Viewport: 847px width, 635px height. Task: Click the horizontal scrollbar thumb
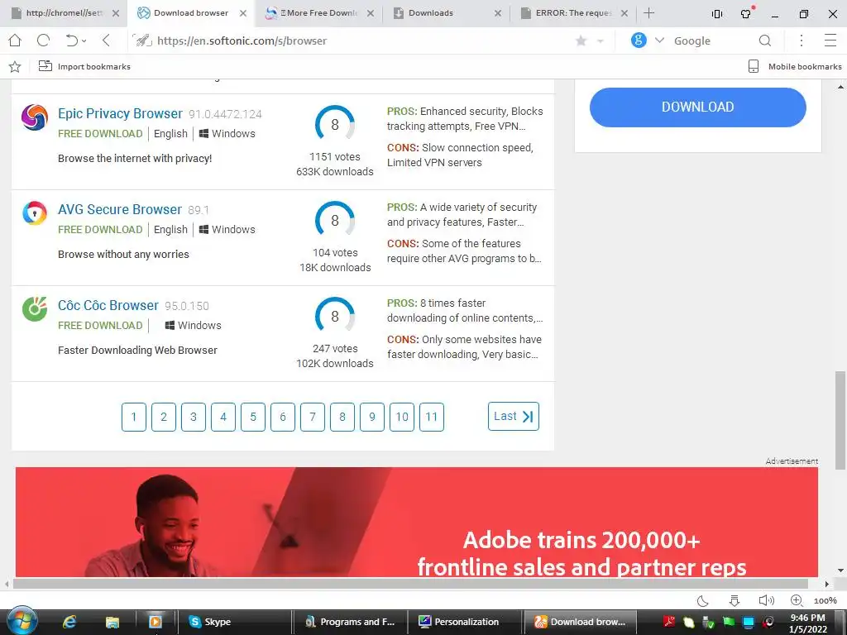pos(410,584)
